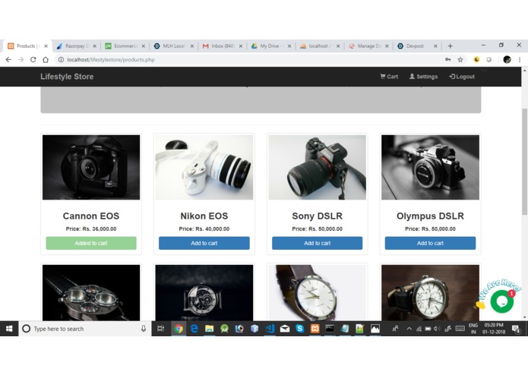Click the yellow moon extension icon
Image resolution: width=528 pixels, height=375 pixels.
pos(476,59)
